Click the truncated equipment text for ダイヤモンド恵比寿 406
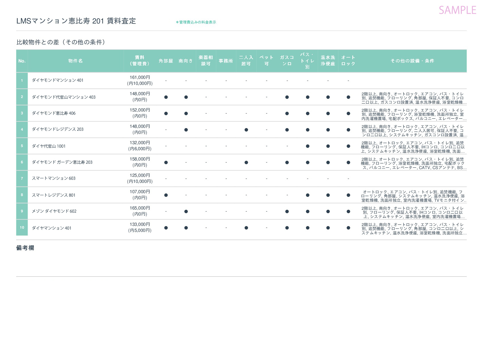Image resolution: width=483 pixels, height=341 pixels. (x=413, y=114)
